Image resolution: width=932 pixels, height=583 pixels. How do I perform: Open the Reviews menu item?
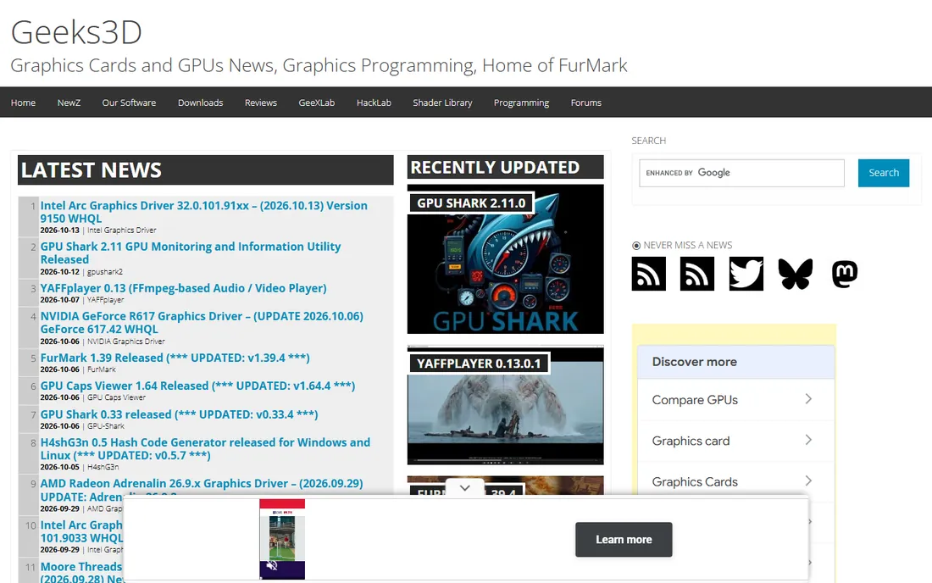[x=261, y=103]
